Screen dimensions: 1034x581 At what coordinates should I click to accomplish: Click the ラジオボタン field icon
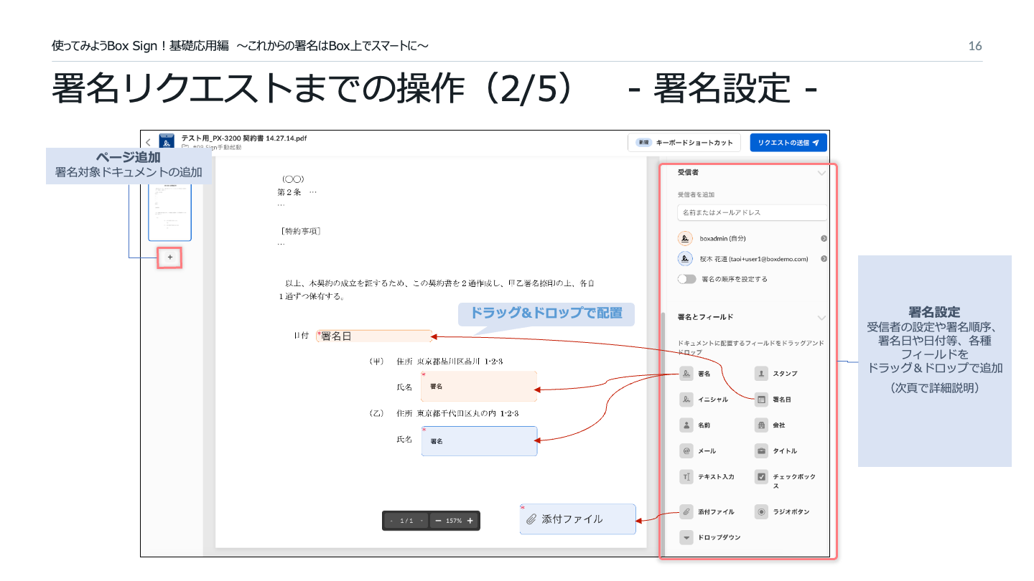pos(763,511)
